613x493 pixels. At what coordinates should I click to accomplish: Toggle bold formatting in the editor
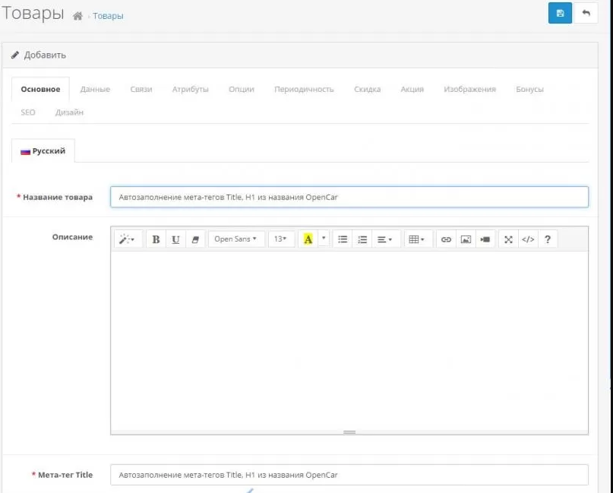click(x=156, y=239)
